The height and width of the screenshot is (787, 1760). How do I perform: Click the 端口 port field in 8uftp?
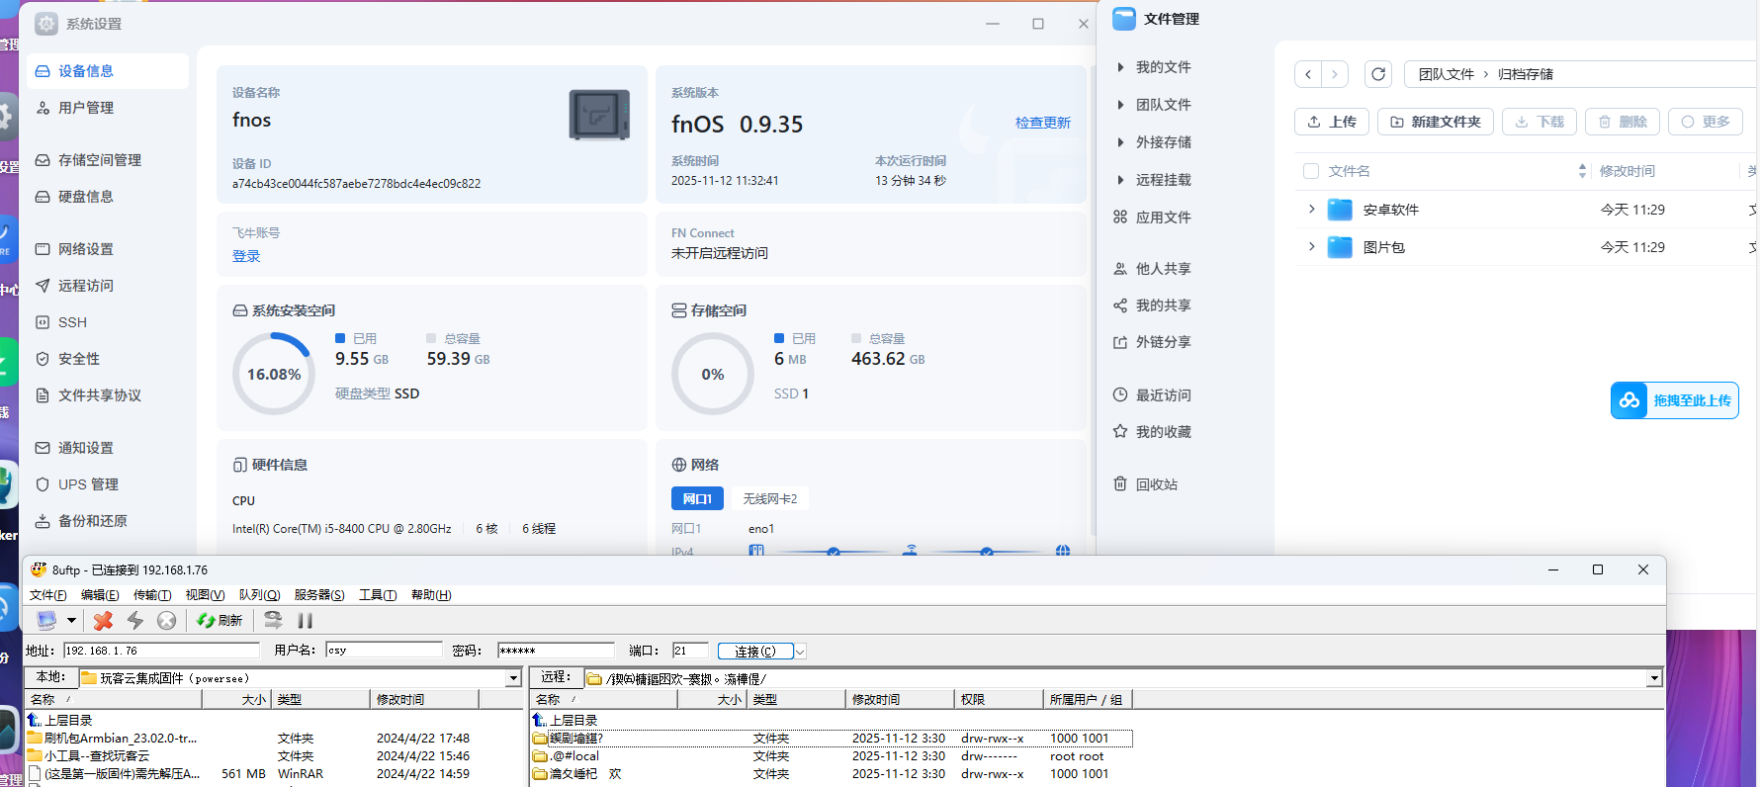click(690, 650)
